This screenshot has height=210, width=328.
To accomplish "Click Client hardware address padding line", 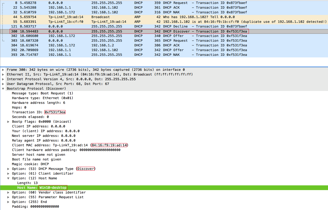I will (66, 150).
